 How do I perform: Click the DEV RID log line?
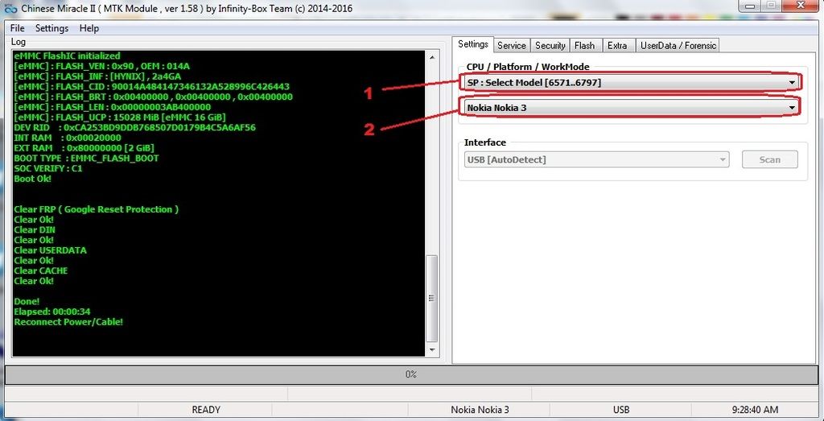pos(135,128)
